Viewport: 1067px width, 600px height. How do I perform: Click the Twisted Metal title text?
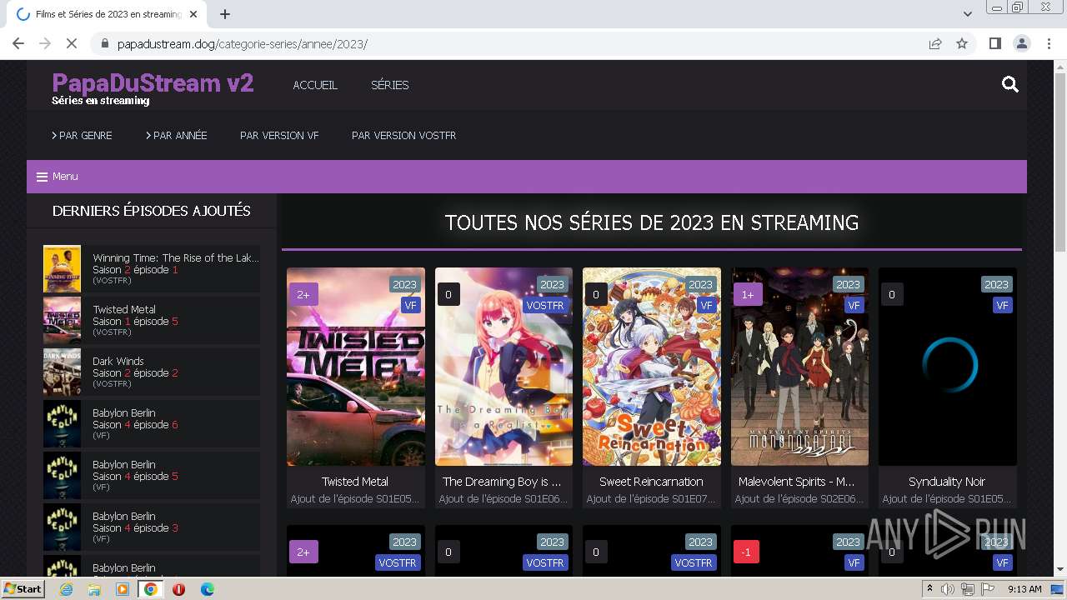pyautogui.click(x=355, y=482)
